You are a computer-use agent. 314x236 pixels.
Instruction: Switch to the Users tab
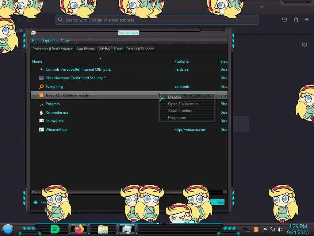click(x=118, y=49)
